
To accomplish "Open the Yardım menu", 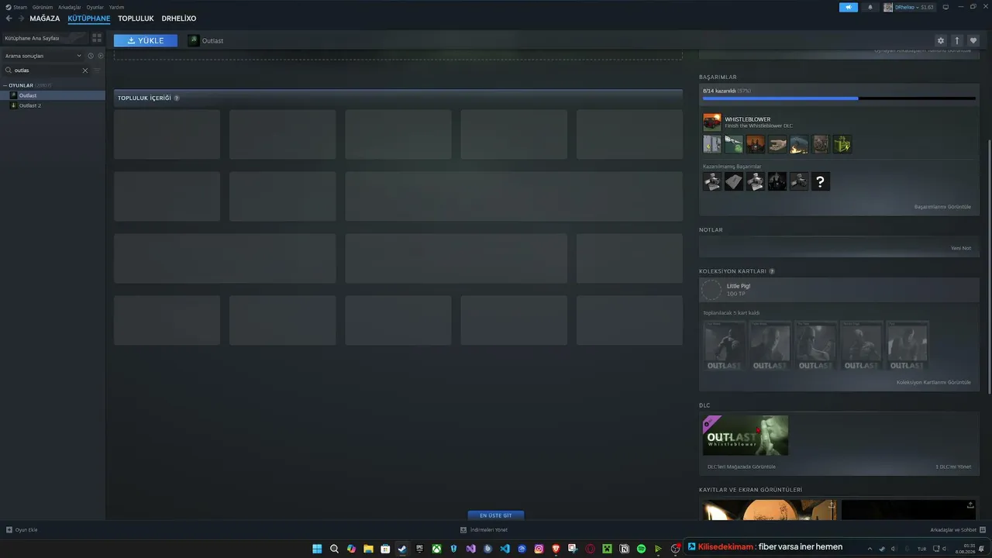I will (x=116, y=7).
